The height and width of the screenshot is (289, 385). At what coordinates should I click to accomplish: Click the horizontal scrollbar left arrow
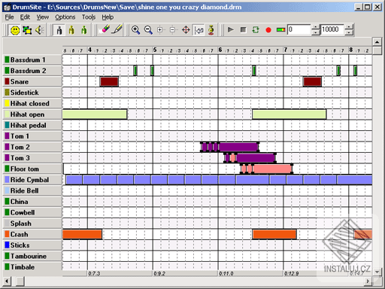click(x=7, y=281)
